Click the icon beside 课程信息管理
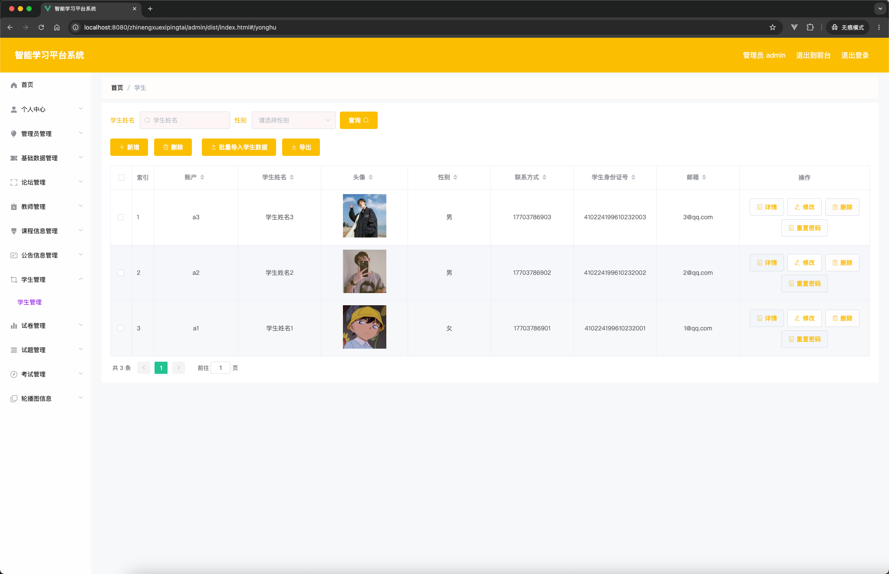The height and width of the screenshot is (574, 889). tap(14, 231)
